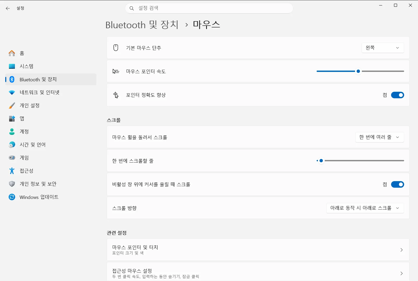The height and width of the screenshot is (281, 418).
Task: Open 마우스 포인터 및 터치 related setting
Action: (x=258, y=250)
